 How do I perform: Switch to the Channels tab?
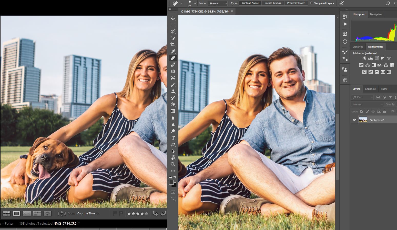click(370, 89)
